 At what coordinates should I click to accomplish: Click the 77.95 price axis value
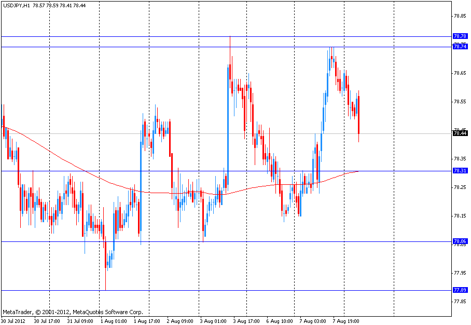[x=460, y=273]
